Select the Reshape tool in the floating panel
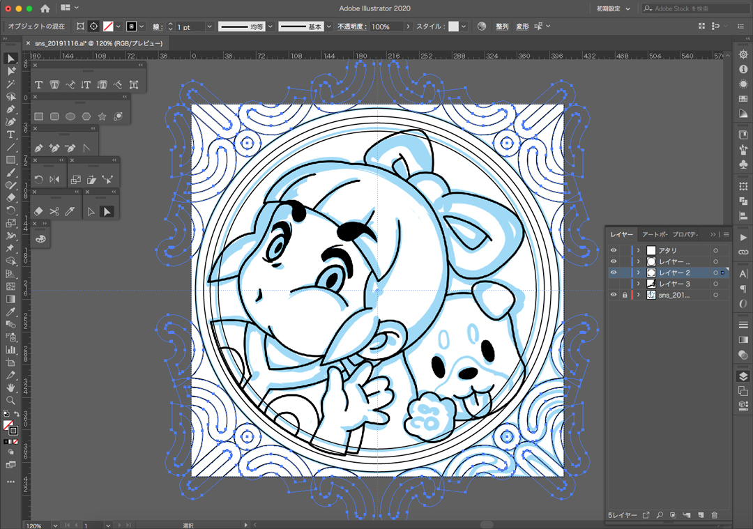This screenshot has width=753, height=529. point(107,180)
